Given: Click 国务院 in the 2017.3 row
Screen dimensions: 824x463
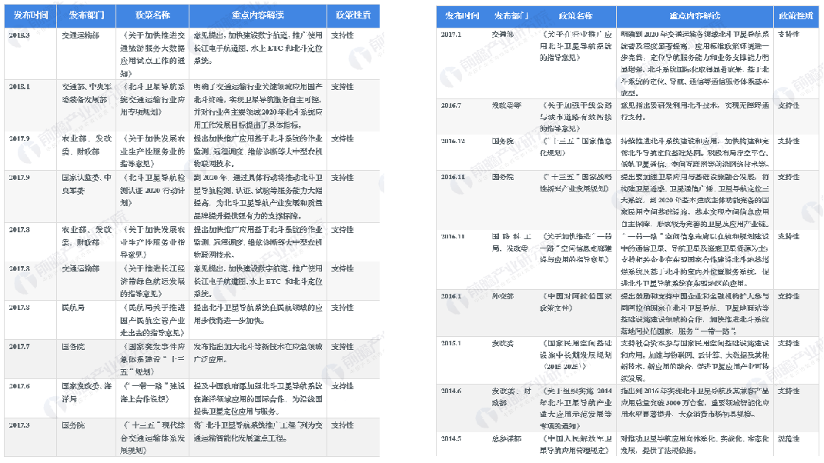Looking at the screenshot, I should 73,425.
